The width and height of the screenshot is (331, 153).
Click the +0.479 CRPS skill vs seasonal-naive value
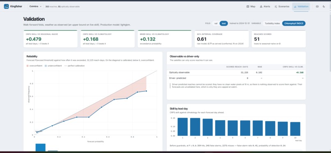[x=34, y=39]
